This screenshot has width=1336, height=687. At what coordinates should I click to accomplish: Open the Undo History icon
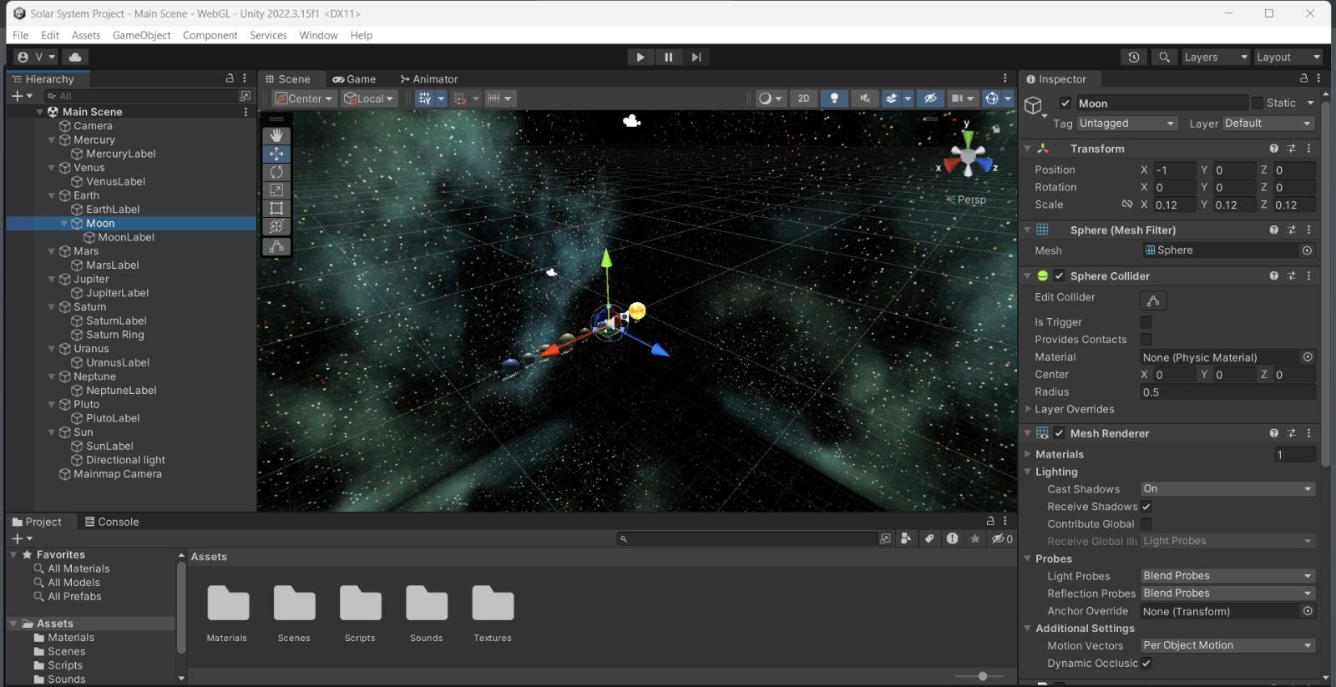point(1133,57)
